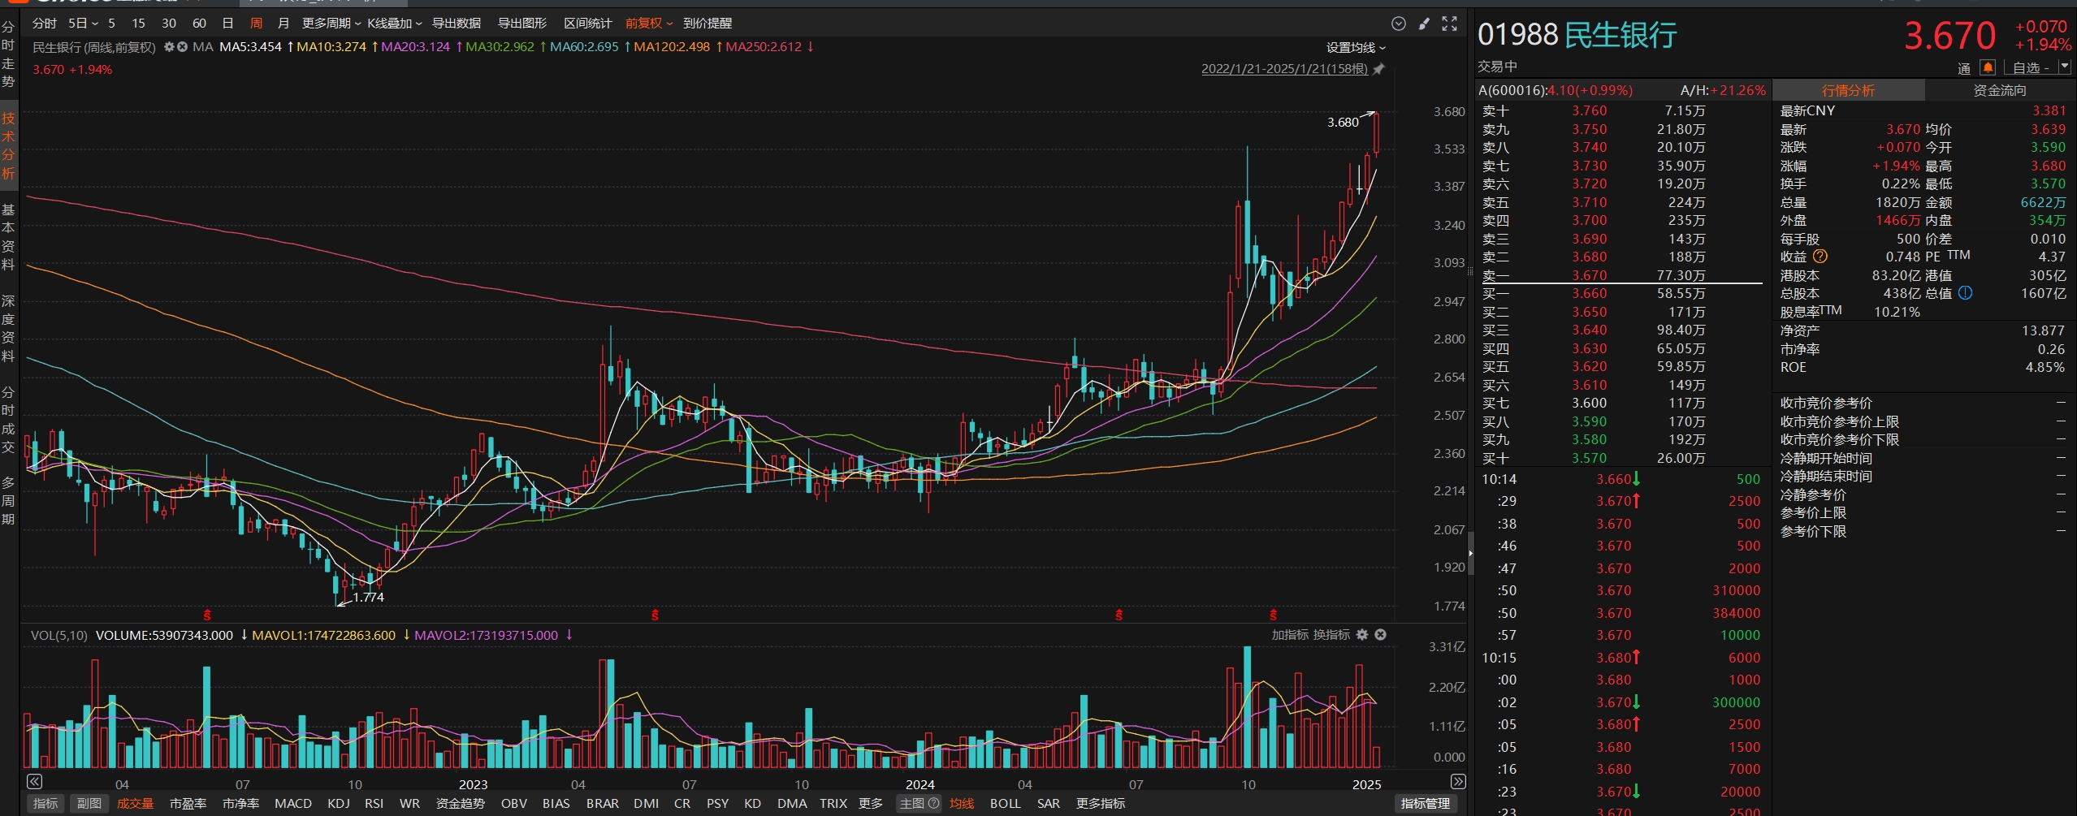Close the volume sub-chart panel
2077x816 pixels.
click(1380, 635)
